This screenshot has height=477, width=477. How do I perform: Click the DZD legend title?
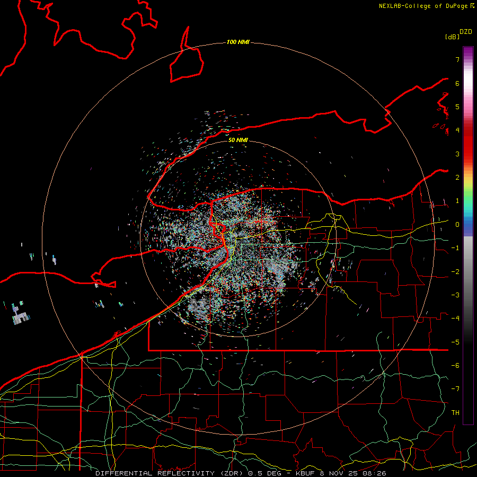click(466, 32)
